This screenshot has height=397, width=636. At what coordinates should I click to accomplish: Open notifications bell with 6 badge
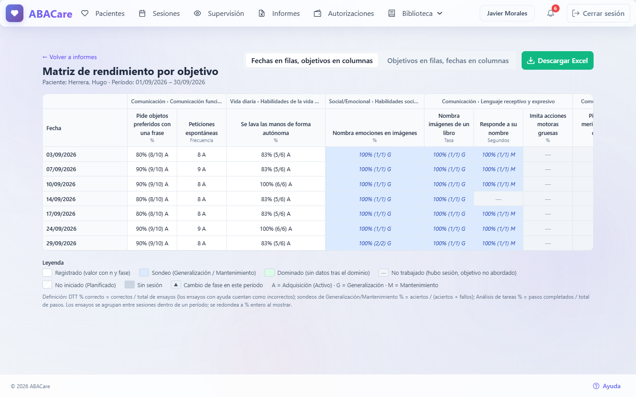coord(551,13)
